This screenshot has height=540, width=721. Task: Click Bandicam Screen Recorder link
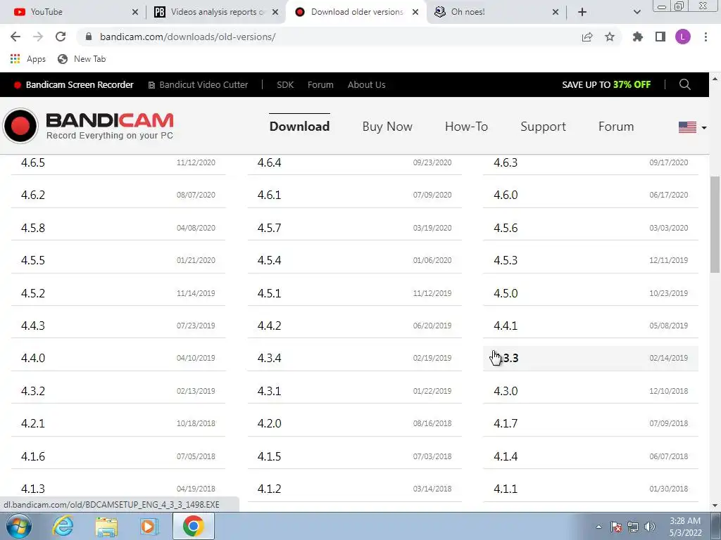coord(74,84)
